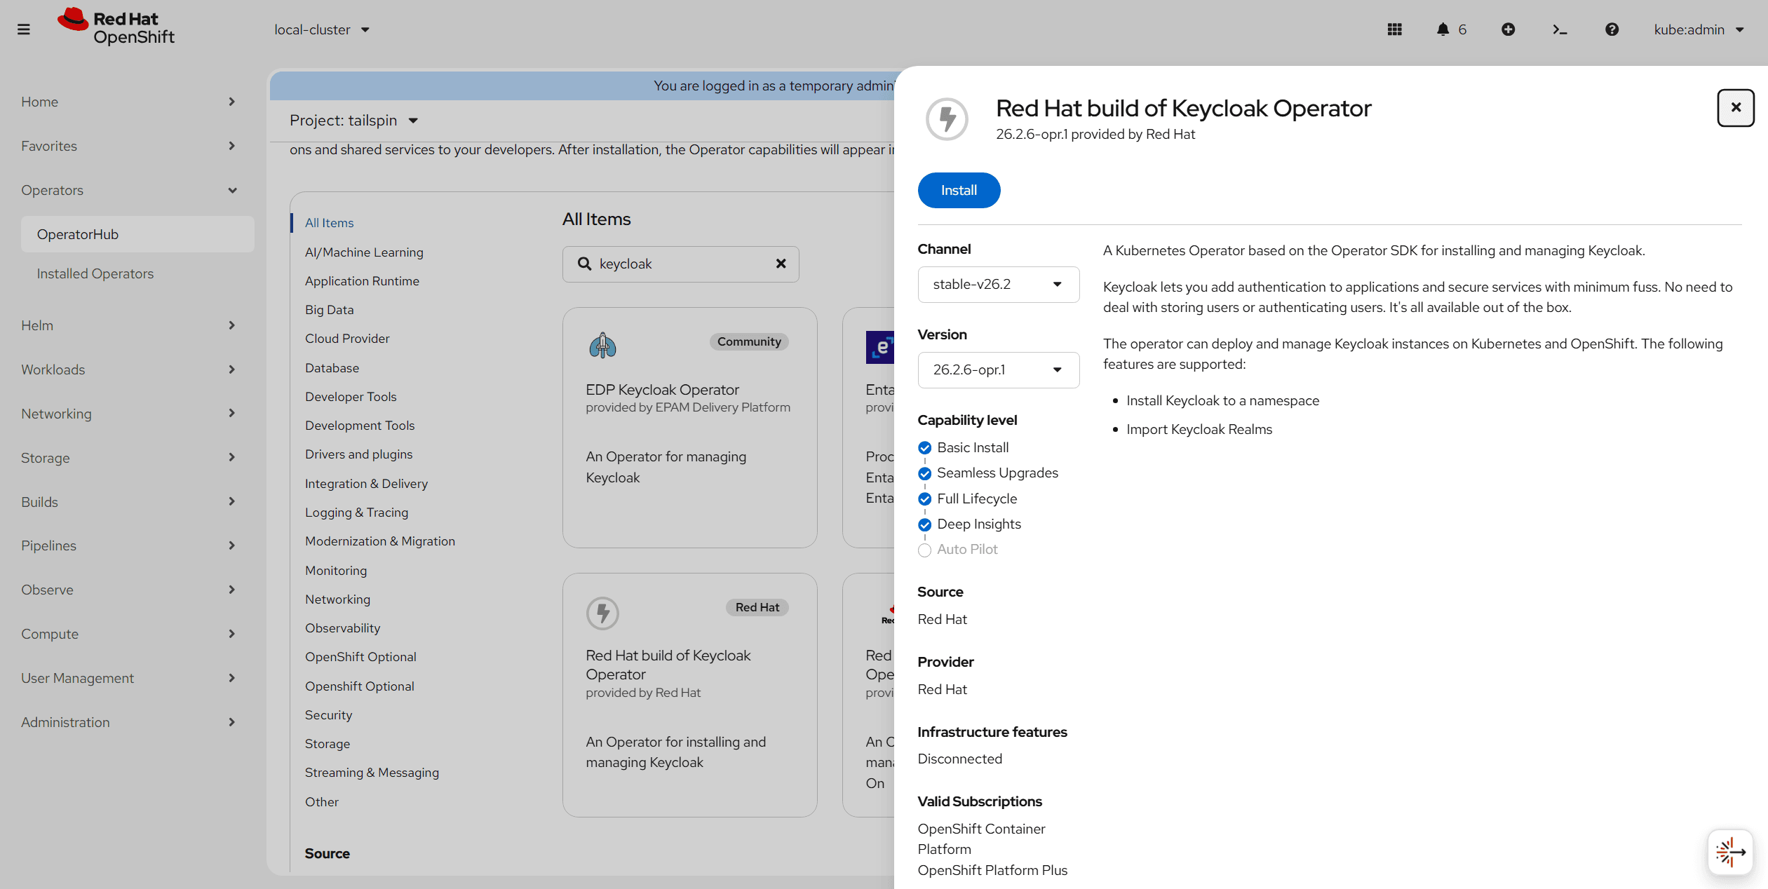Filter by AI/Machine Learning category
Viewport: 1768px width, 889px height.
364,252
